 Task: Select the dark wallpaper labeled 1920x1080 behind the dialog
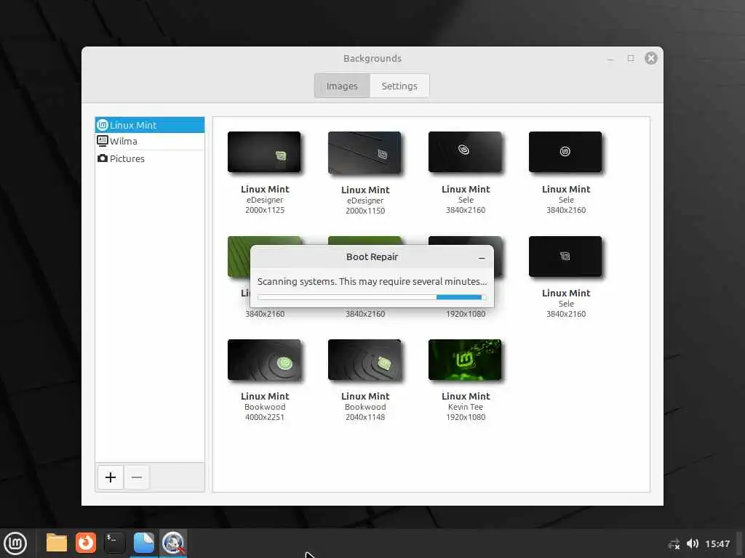[x=465, y=240]
